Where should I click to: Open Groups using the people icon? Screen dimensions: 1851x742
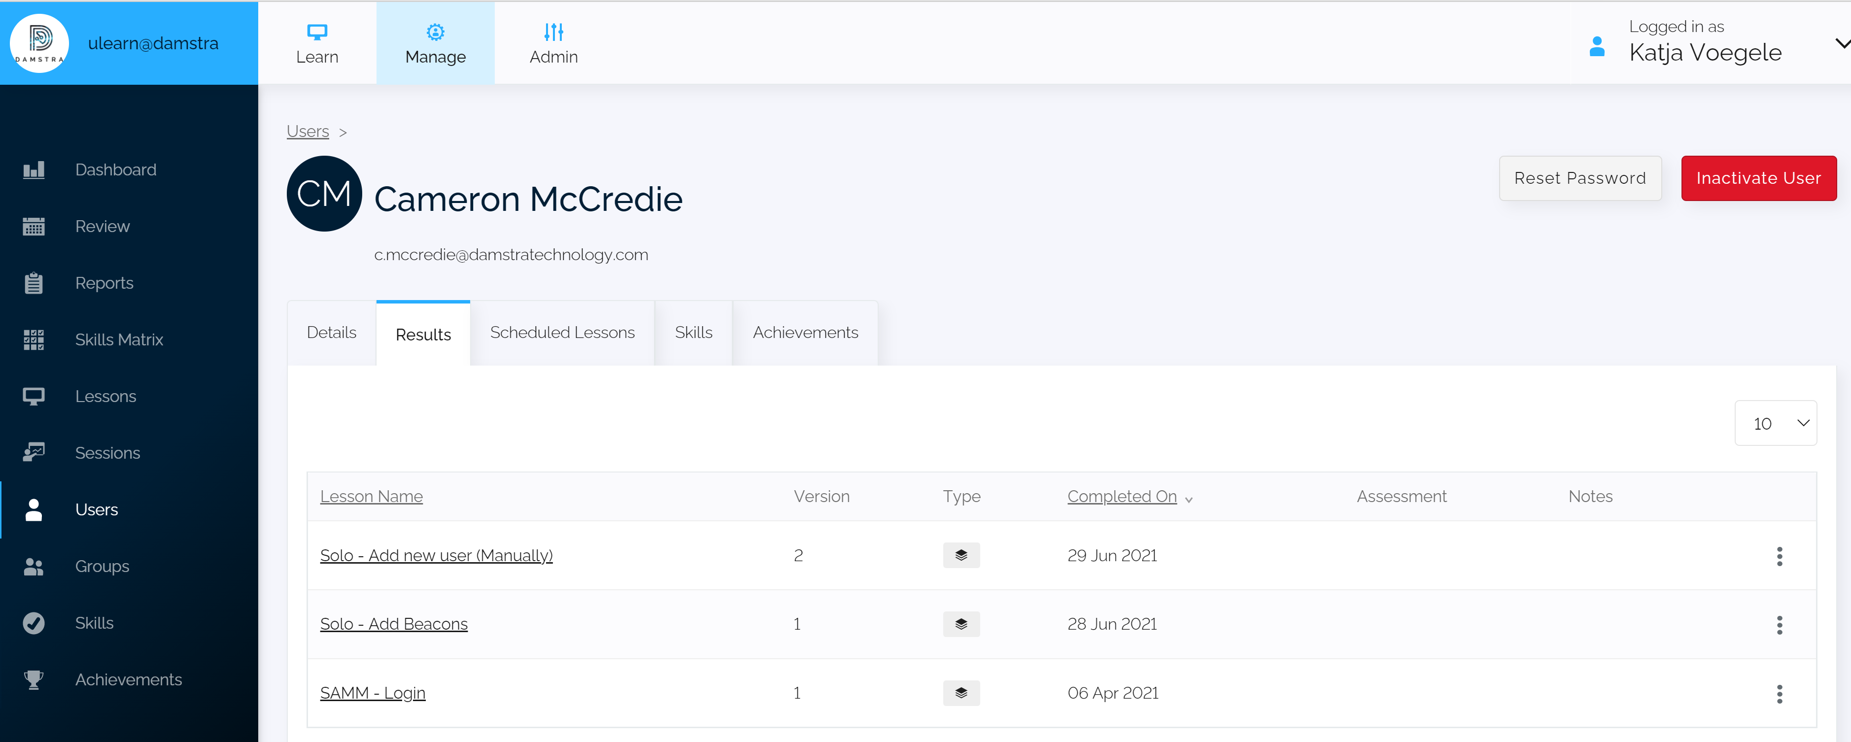(33, 566)
